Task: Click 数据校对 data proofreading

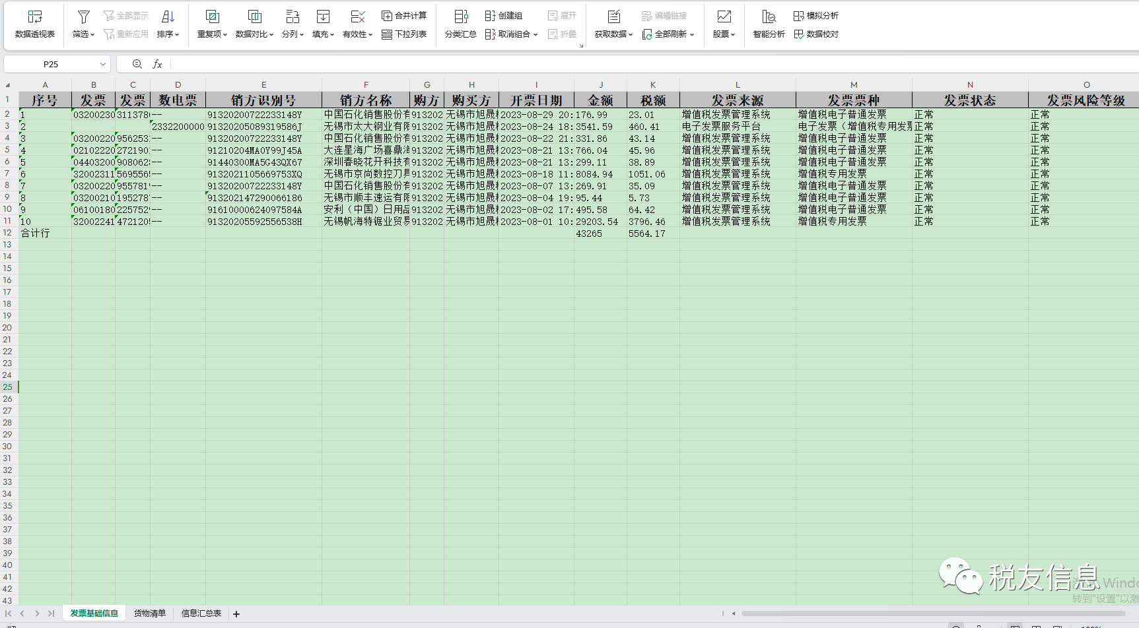Action: click(816, 34)
